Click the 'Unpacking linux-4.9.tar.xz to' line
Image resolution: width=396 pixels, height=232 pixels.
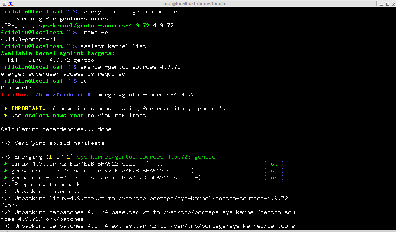(x=144, y=199)
